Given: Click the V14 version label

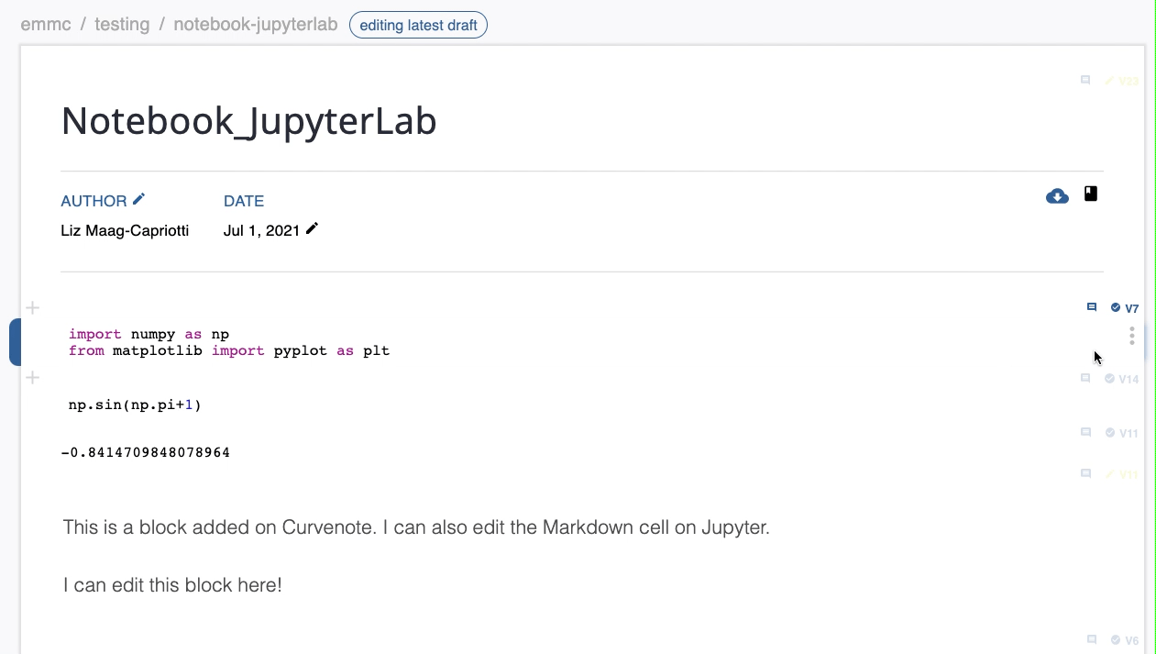Looking at the screenshot, I should (x=1128, y=379).
